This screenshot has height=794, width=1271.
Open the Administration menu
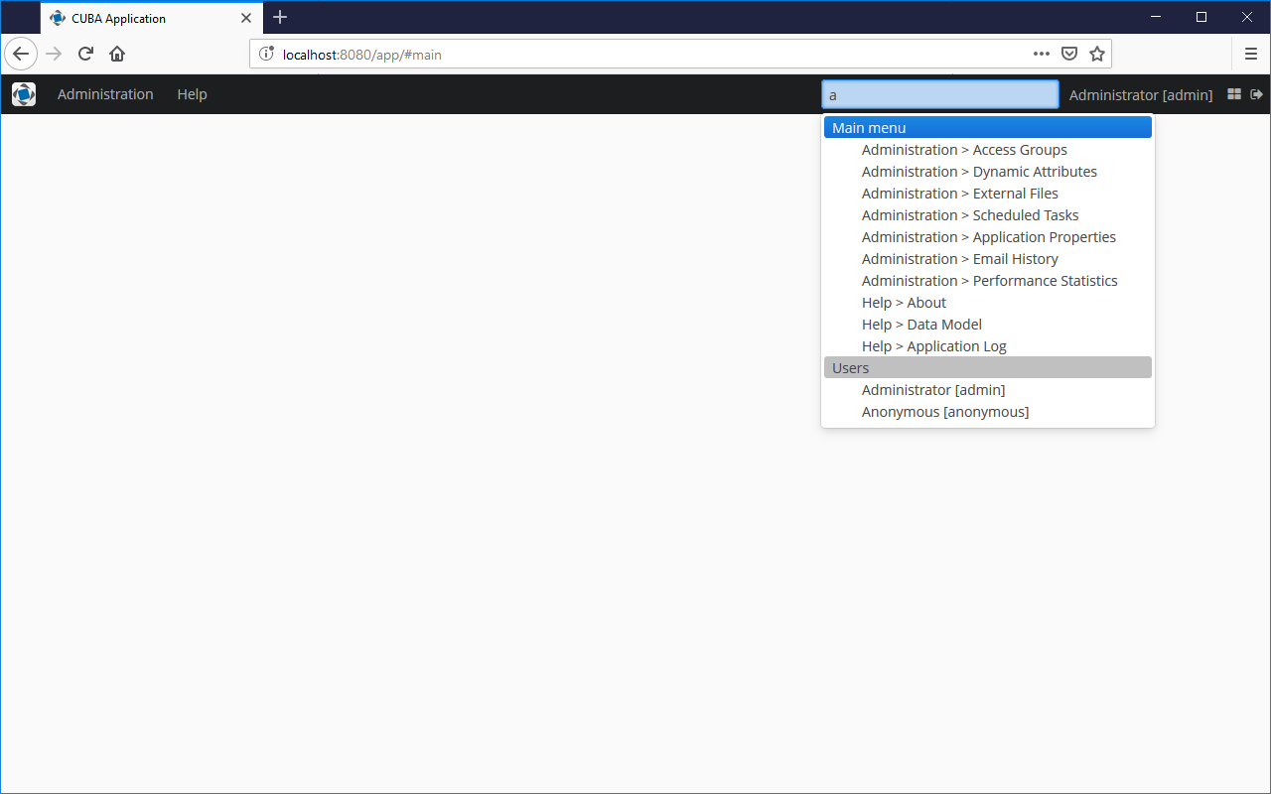(105, 94)
